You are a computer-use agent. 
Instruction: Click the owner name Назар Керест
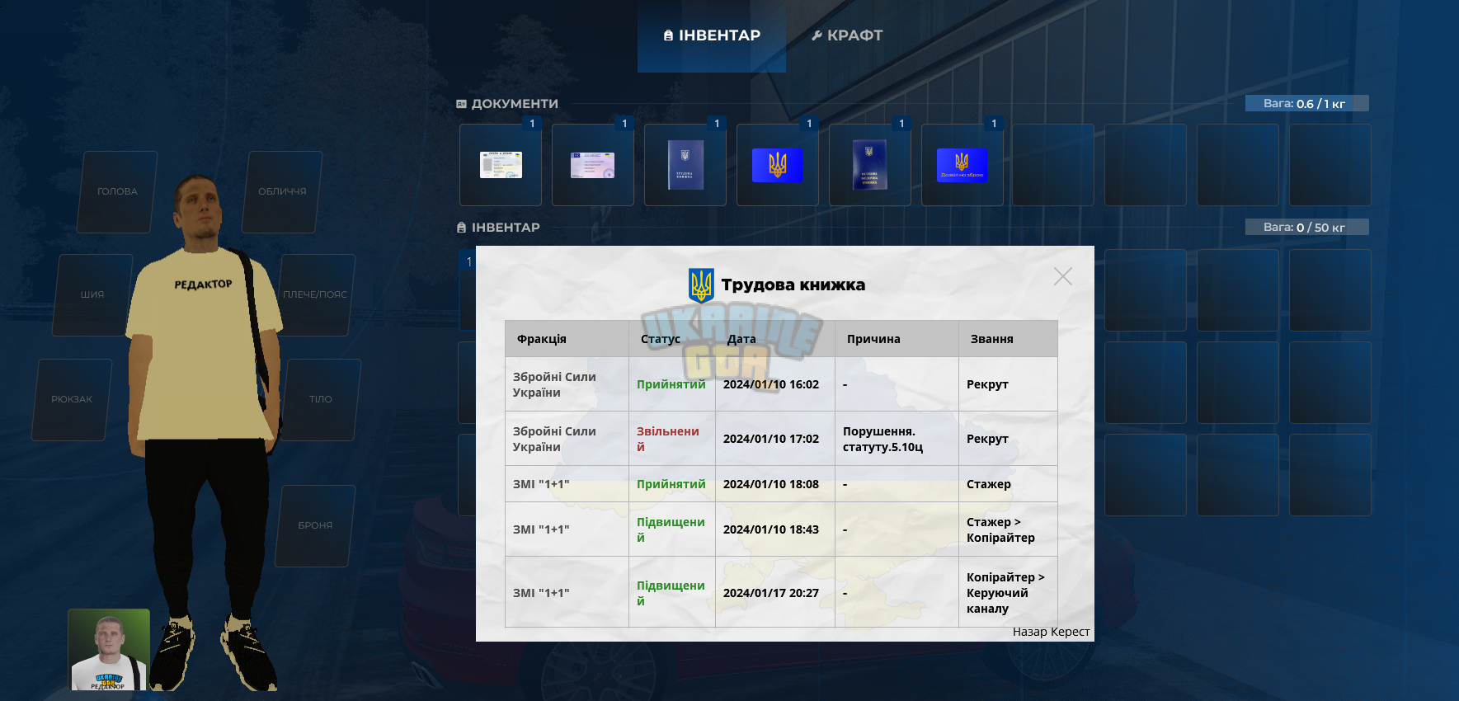[x=1052, y=632]
